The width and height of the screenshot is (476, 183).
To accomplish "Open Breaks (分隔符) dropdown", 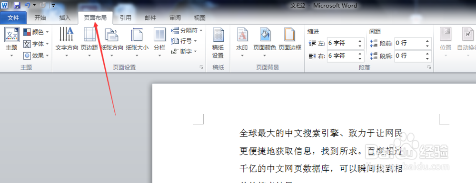I will pos(187,30).
